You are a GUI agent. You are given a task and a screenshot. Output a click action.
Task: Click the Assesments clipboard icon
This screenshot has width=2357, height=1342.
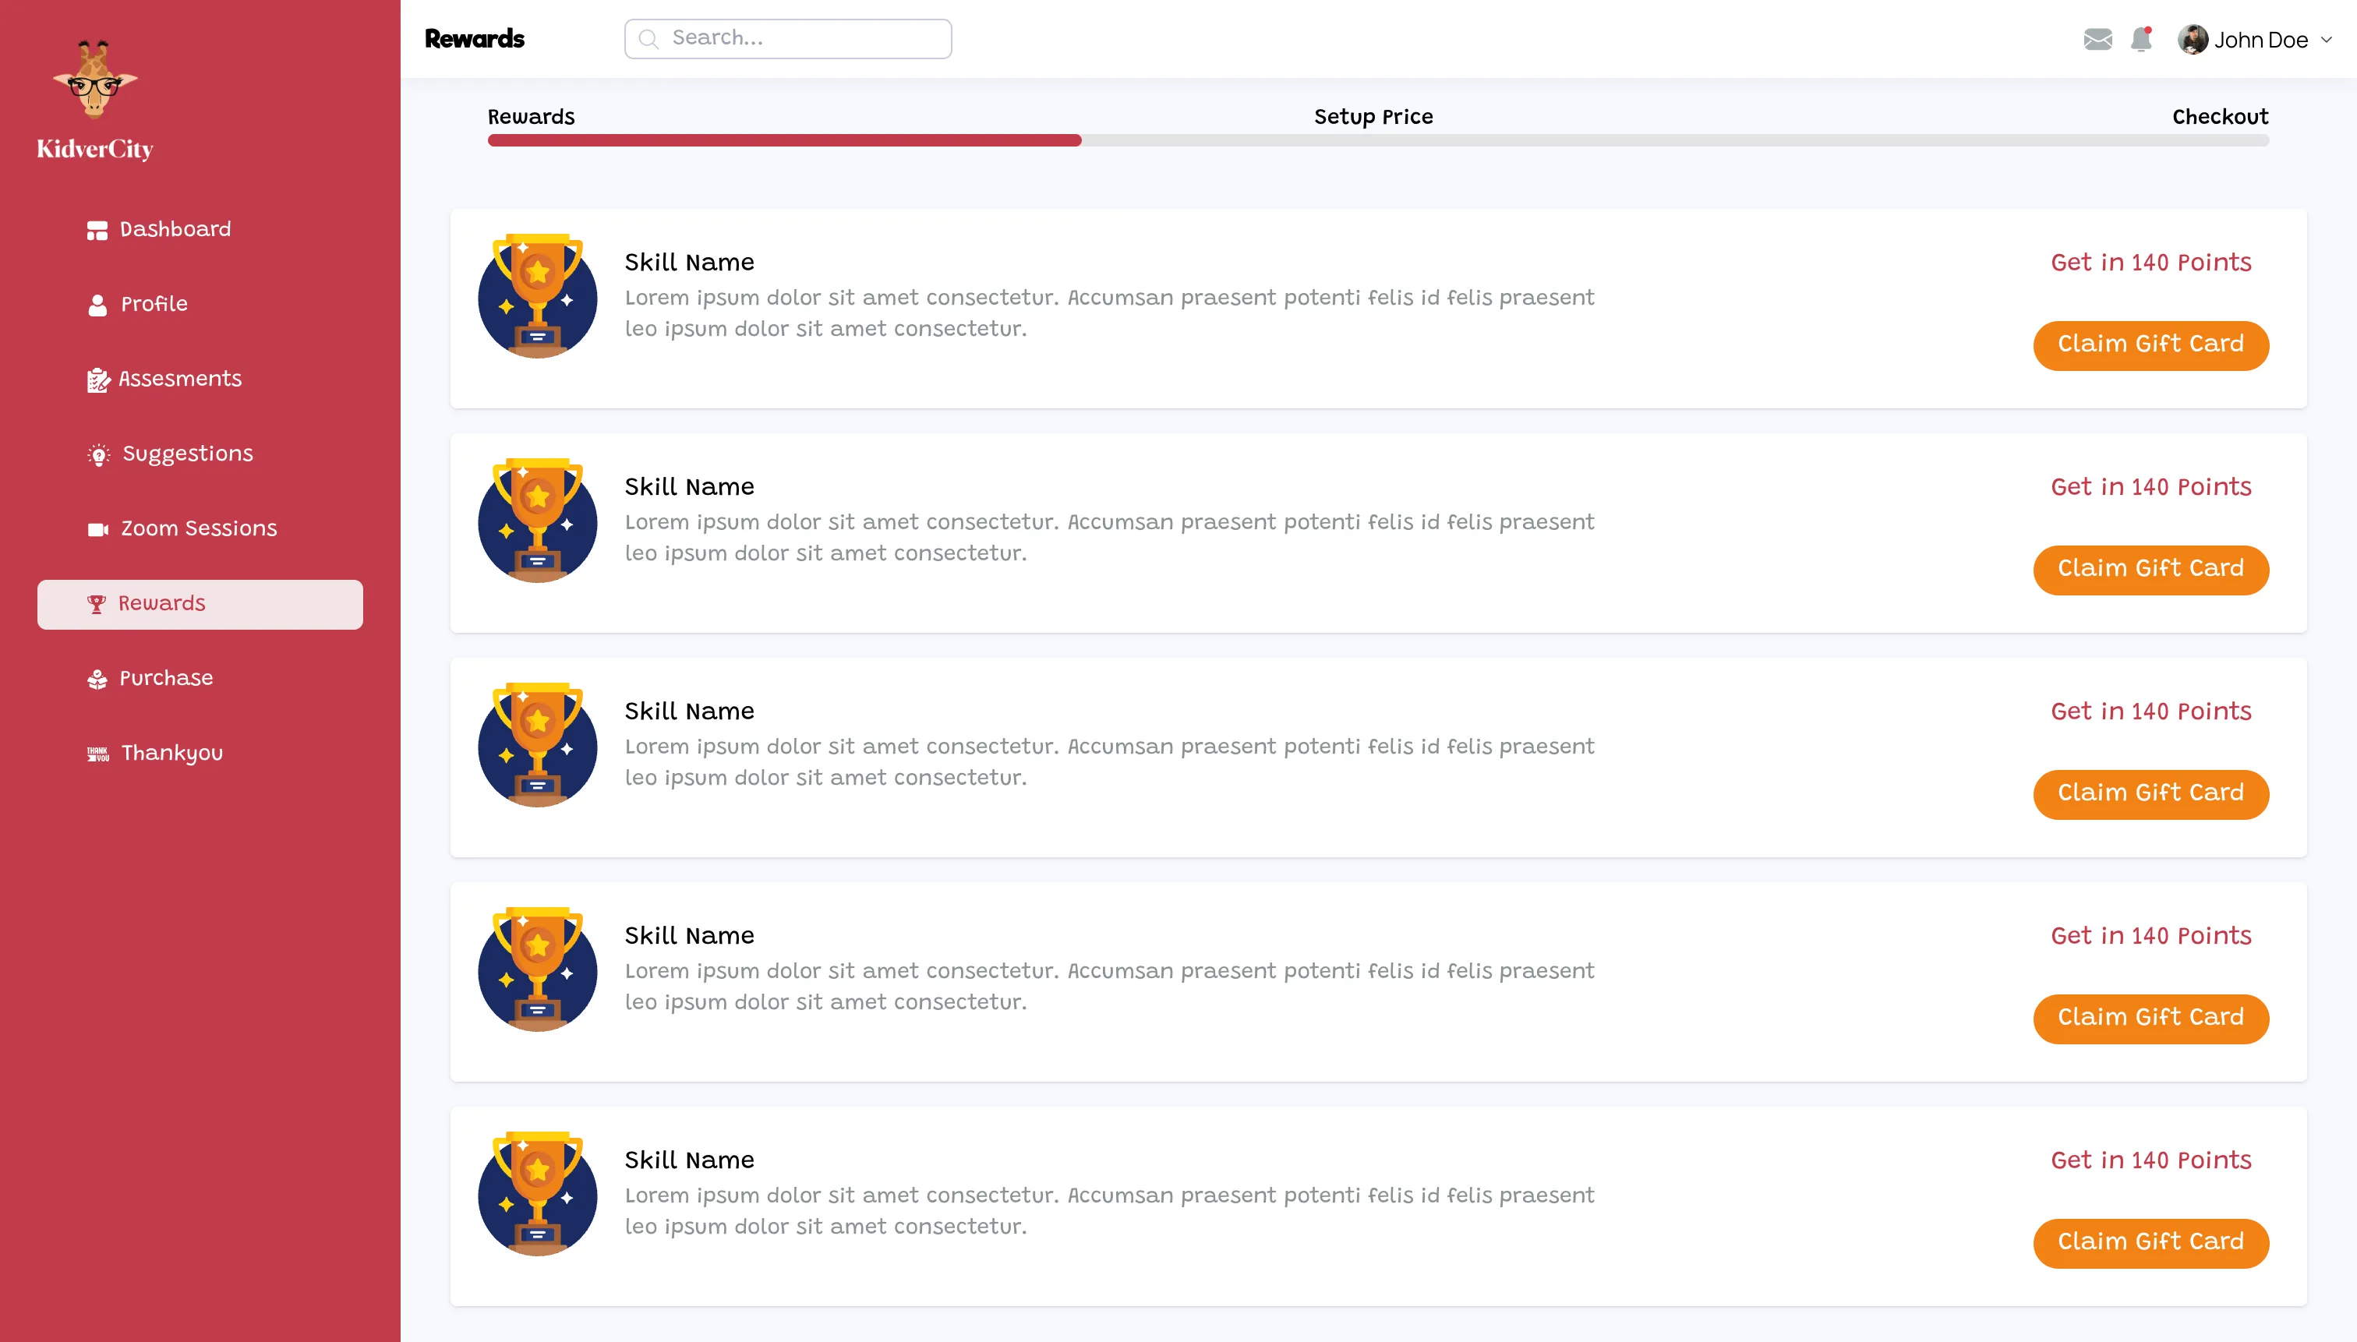point(97,380)
